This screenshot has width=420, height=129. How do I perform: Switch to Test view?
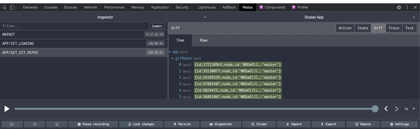[409, 28]
